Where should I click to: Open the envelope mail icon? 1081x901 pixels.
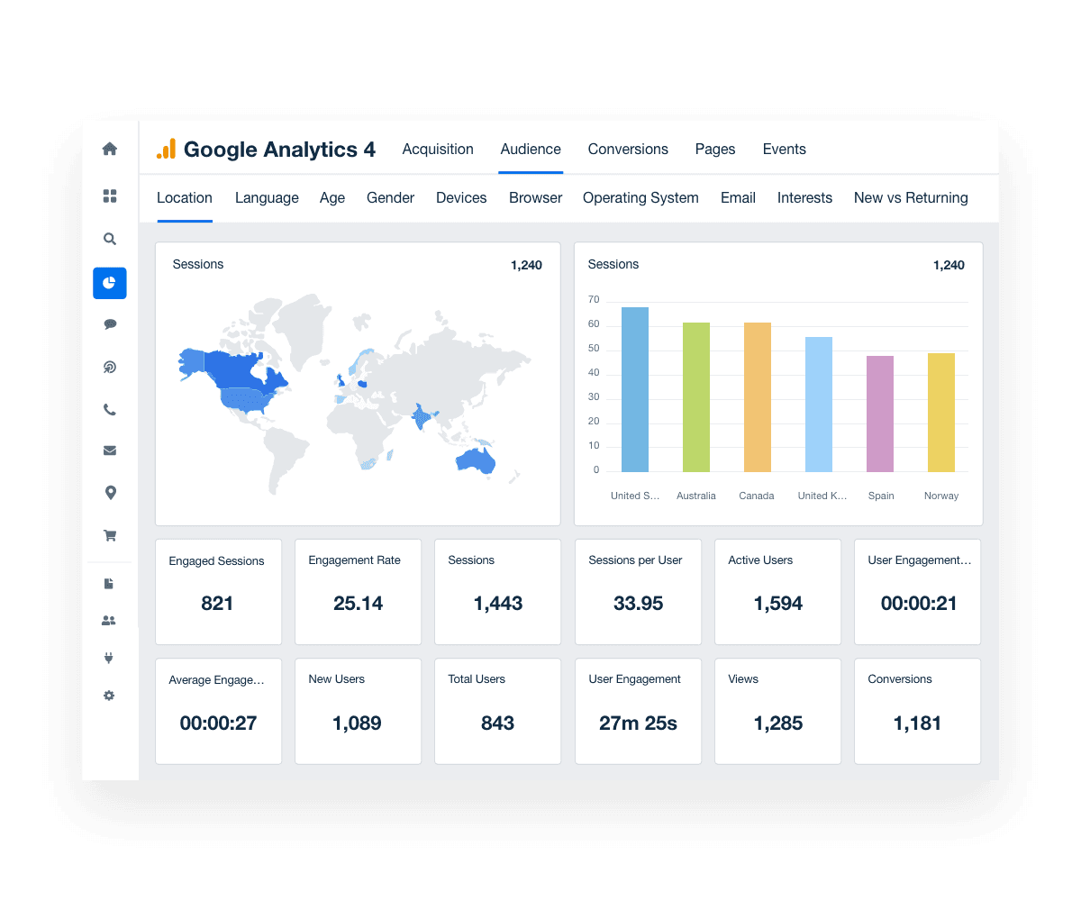[x=109, y=450]
